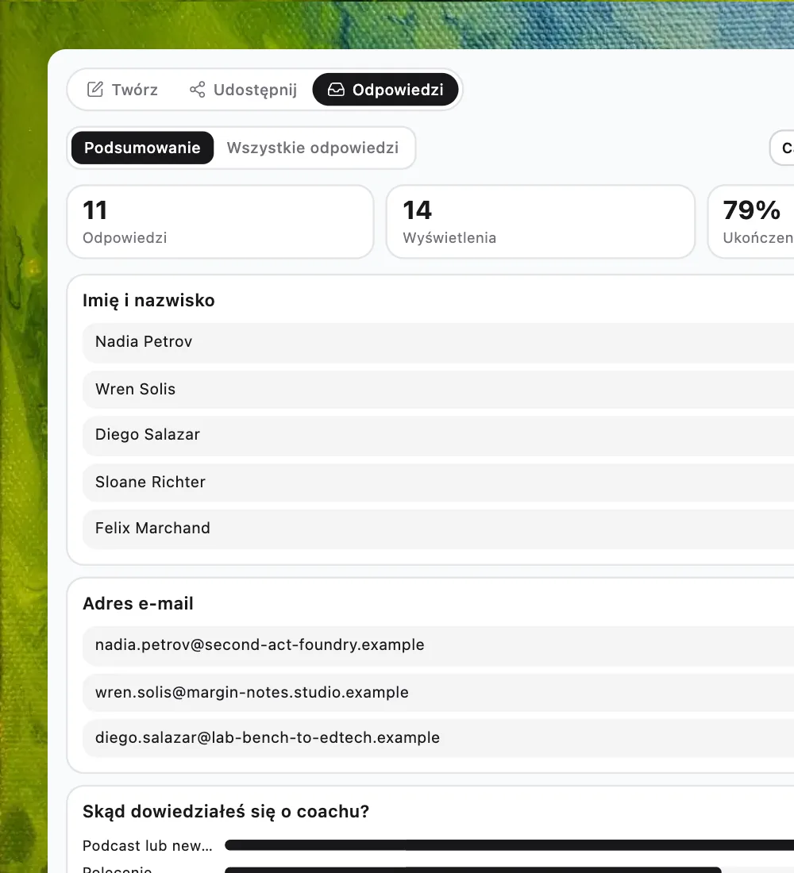
Task: Click the Udostępnij share icon
Action: 197,90
